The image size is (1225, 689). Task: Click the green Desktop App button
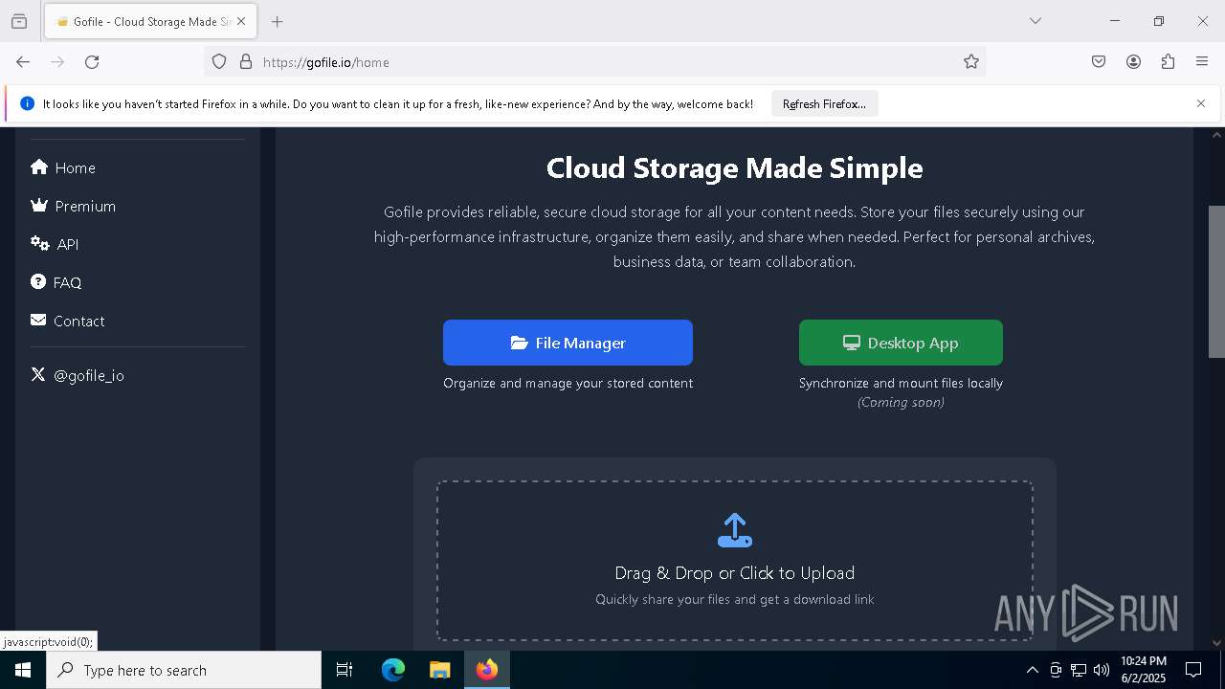coord(901,343)
